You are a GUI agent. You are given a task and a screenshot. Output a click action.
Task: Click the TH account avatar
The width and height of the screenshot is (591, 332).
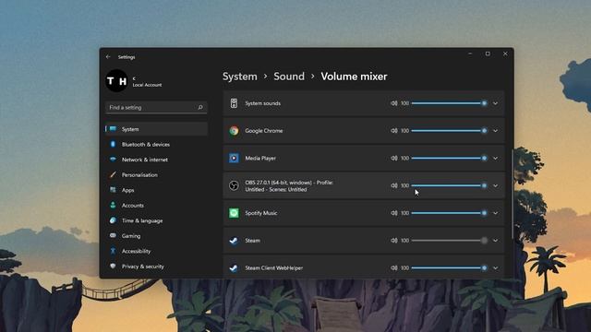click(x=117, y=81)
